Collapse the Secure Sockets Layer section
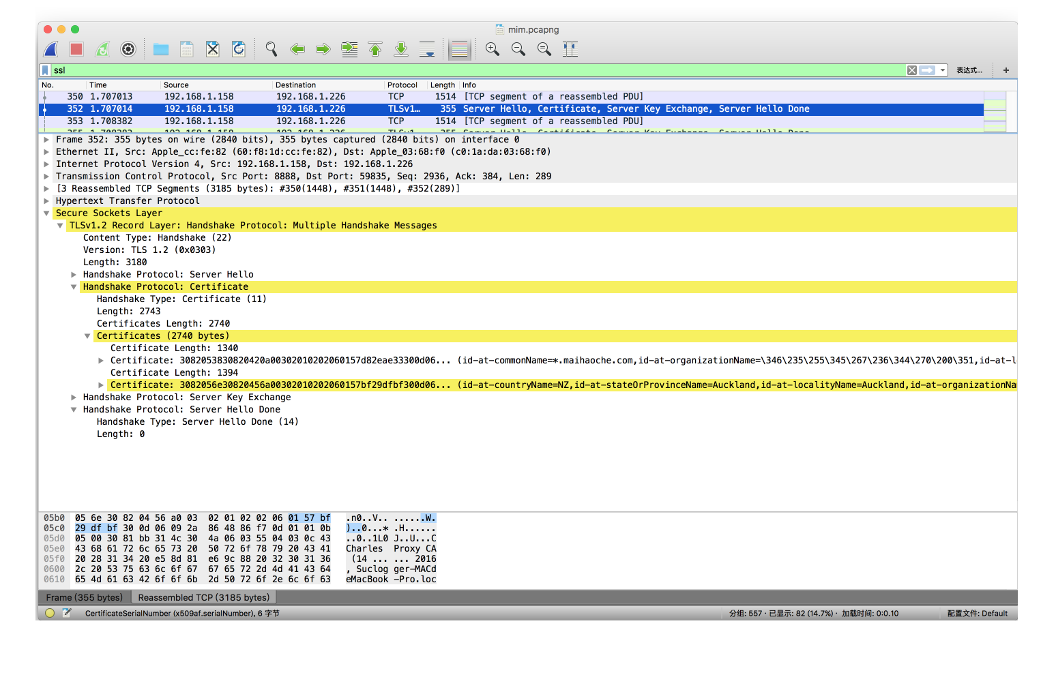Screen dimensions: 1056x675 point(46,213)
